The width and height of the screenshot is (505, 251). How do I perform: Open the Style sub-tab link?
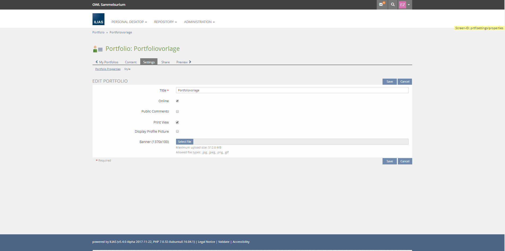point(127,69)
